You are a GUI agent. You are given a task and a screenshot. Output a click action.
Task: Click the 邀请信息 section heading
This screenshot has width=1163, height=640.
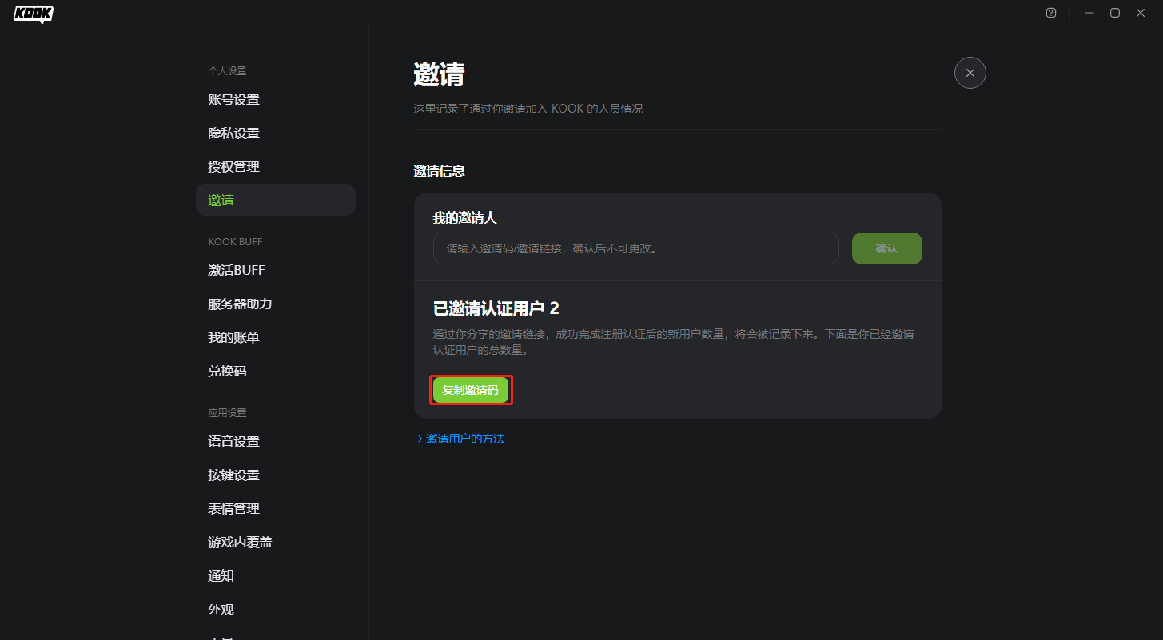click(x=439, y=171)
